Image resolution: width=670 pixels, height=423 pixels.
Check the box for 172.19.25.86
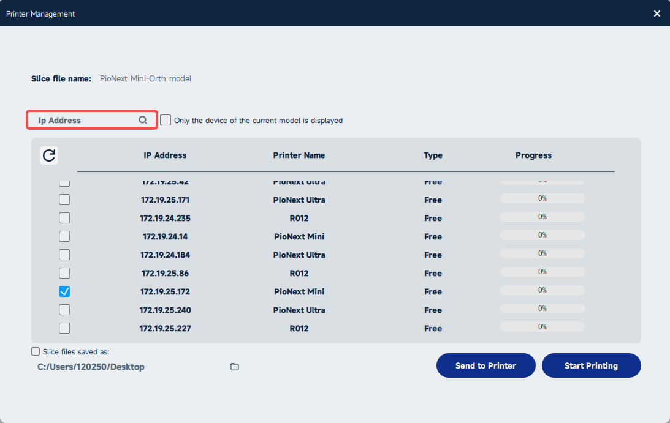[64, 273]
